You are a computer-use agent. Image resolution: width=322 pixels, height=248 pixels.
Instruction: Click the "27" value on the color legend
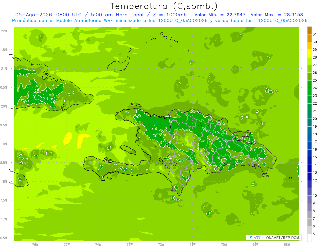(x=315, y=65)
